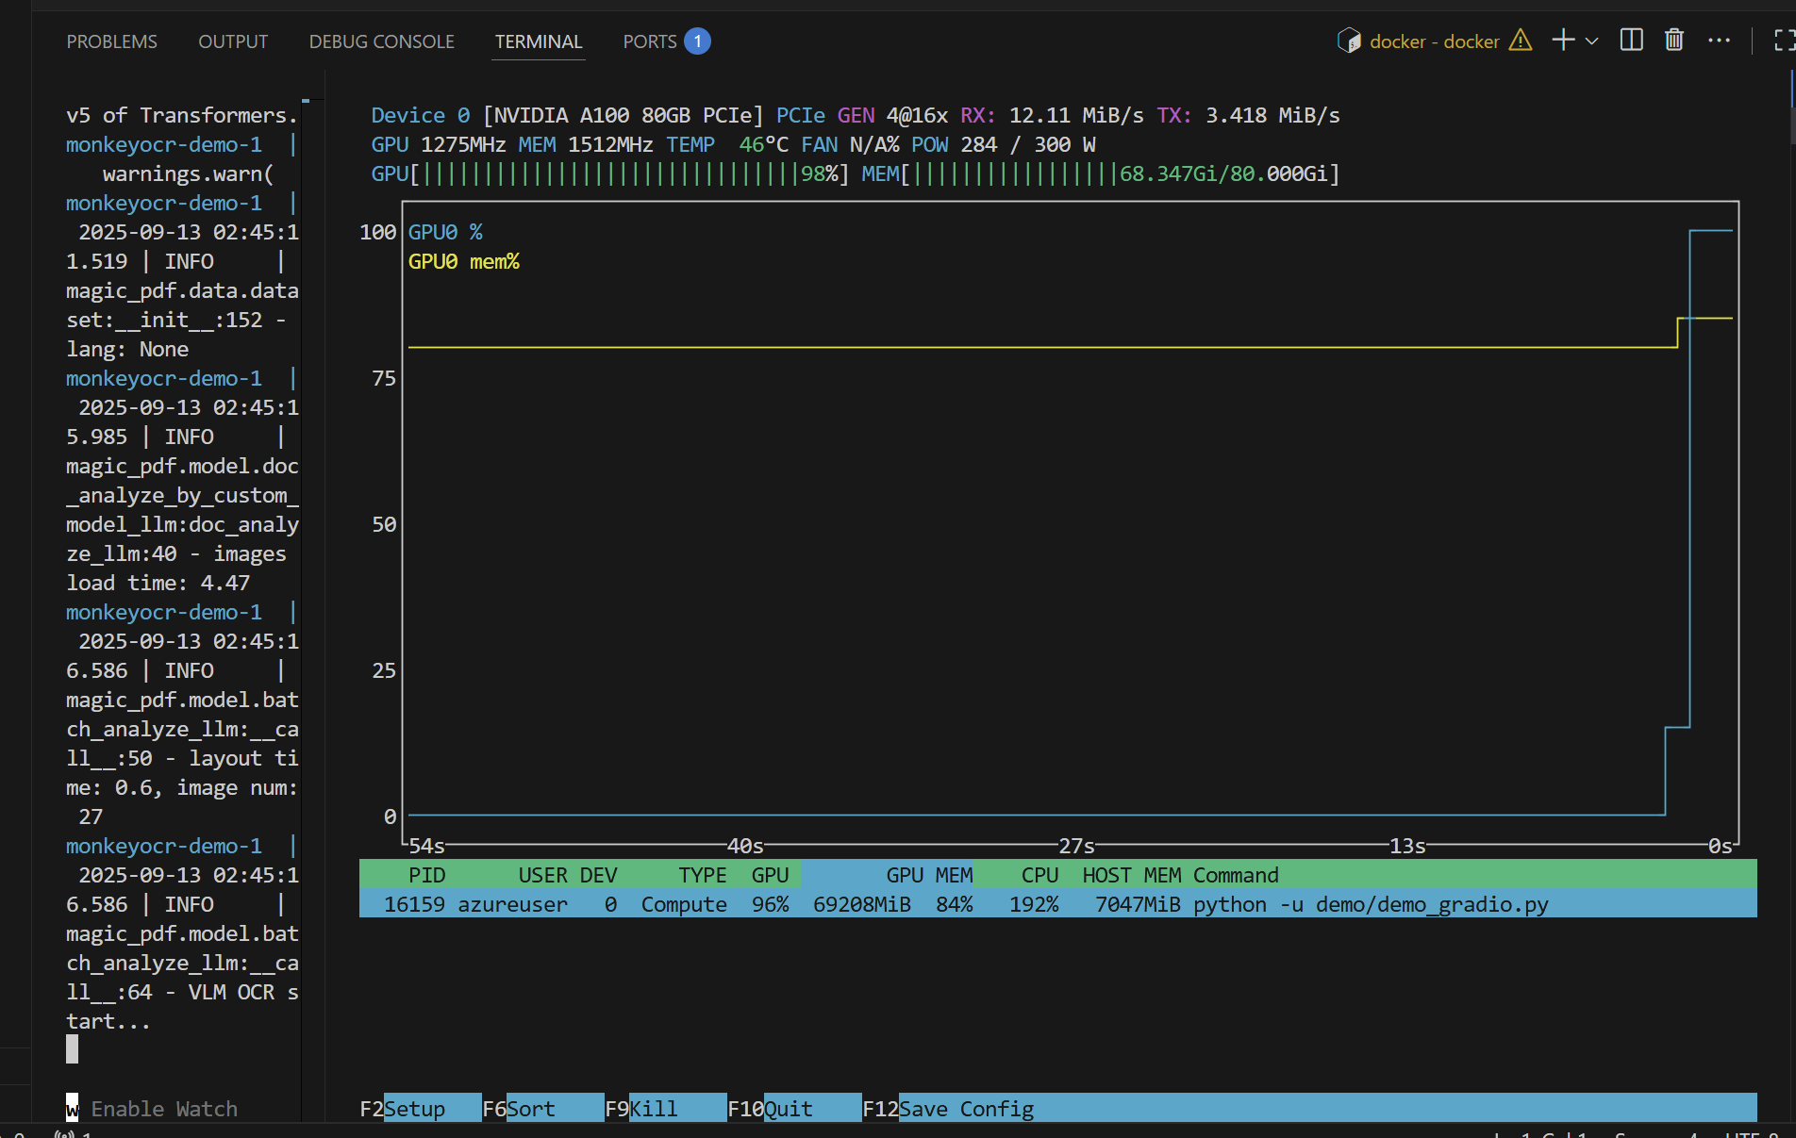
Task: Switch to the OUTPUT tab
Action: pyautogui.click(x=233, y=41)
